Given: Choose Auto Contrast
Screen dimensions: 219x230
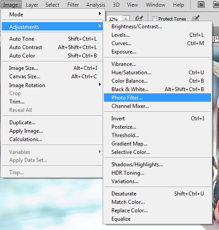Looking at the screenshot, I should click(52, 47).
